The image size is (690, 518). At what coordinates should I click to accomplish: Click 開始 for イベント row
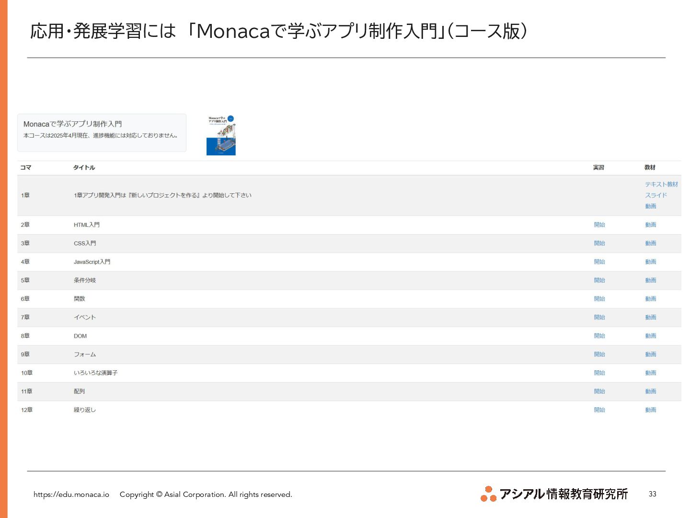click(599, 318)
